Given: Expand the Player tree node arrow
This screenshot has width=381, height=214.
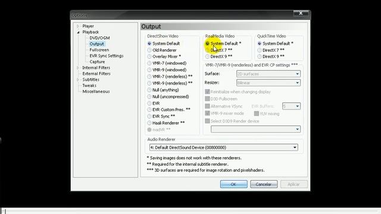Looking at the screenshot, I should 78,26.
